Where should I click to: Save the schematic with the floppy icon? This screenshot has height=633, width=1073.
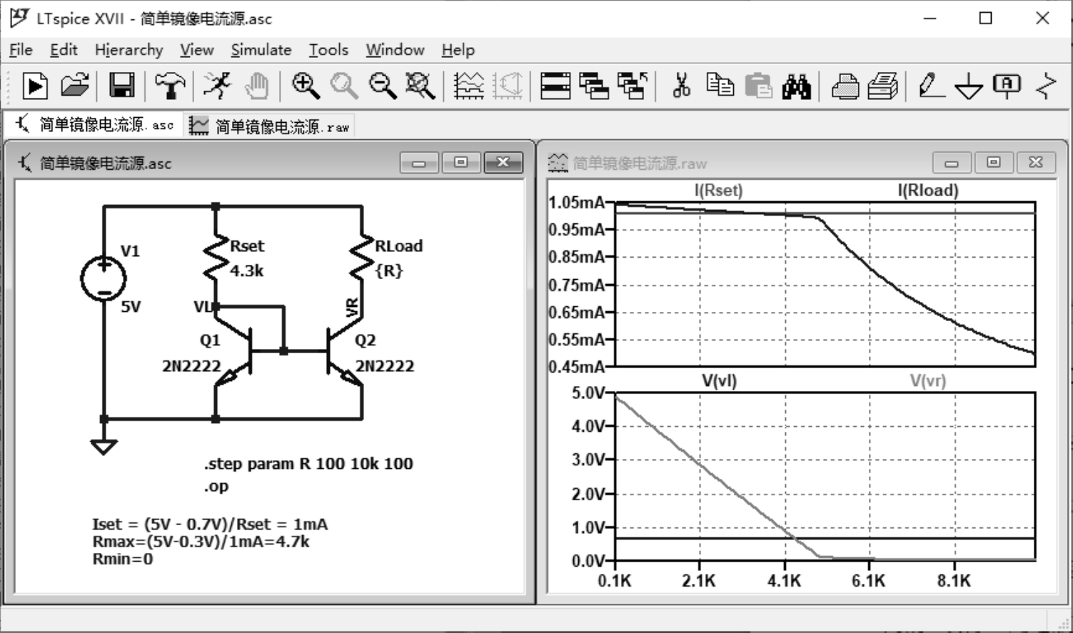pos(121,86)
